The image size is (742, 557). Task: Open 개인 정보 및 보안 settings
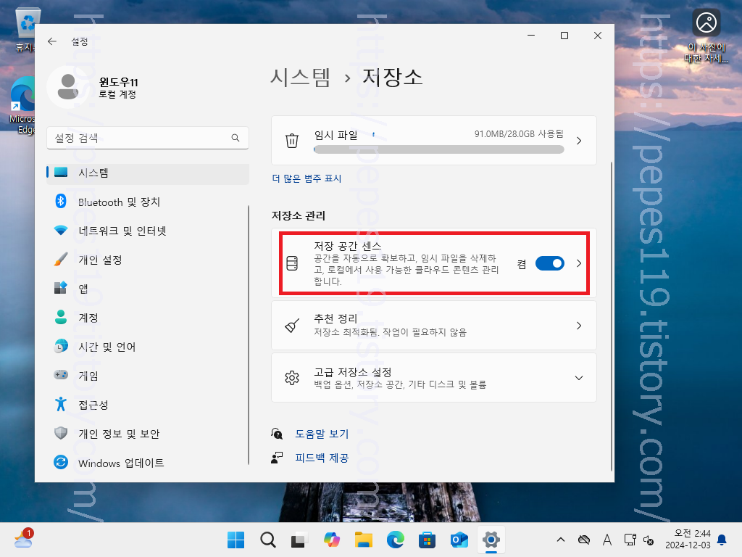(x=148, y=434)
